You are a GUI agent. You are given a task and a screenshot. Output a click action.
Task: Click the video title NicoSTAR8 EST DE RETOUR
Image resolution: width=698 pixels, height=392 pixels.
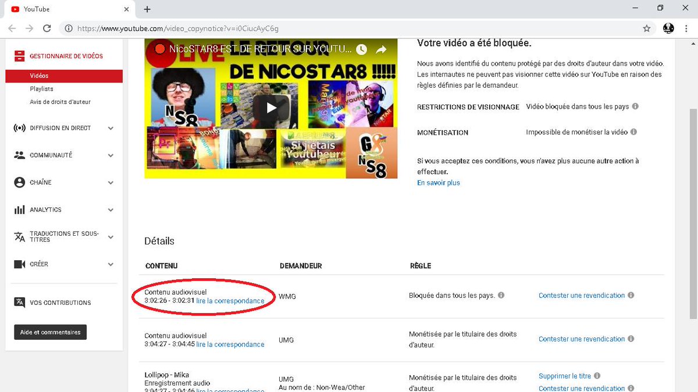(x=261, y=50)
